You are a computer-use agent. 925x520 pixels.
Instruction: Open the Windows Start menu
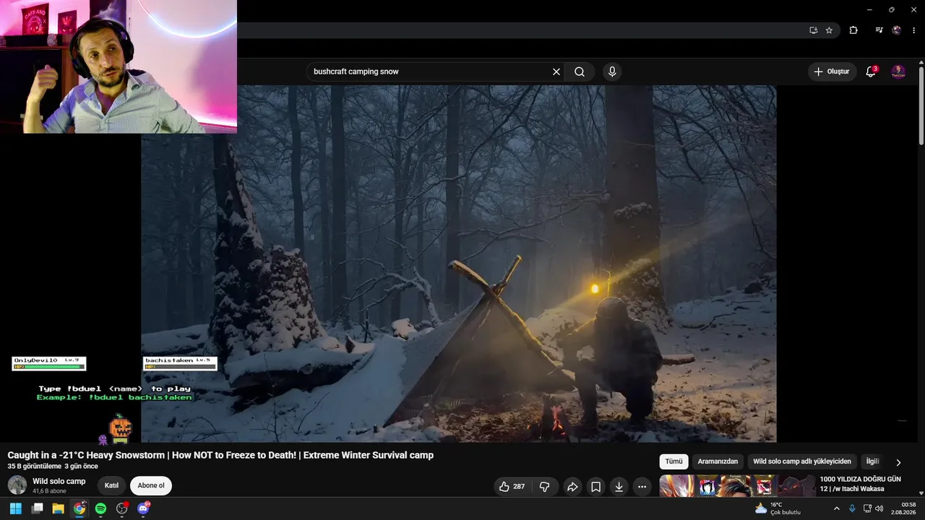[15, 508]
